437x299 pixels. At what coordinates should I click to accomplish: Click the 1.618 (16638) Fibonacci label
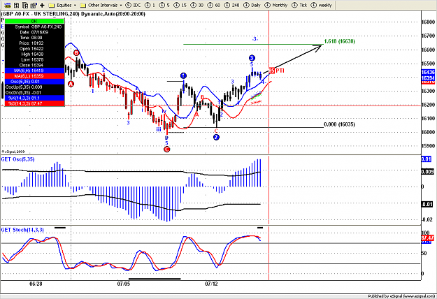[x=339, y=41]
